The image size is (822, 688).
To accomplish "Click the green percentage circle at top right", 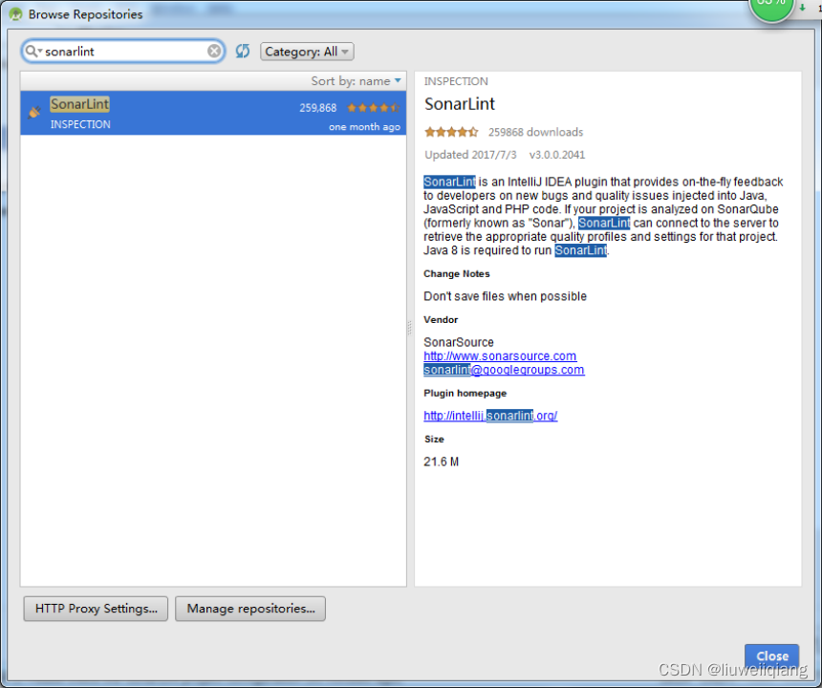I will point(771,8).
